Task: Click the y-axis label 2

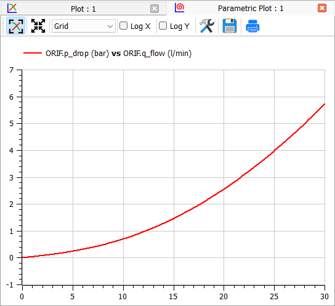Action: [11, 204]
